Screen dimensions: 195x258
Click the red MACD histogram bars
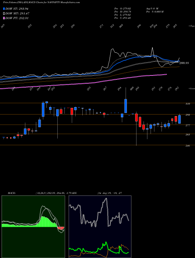coord(61,228)
